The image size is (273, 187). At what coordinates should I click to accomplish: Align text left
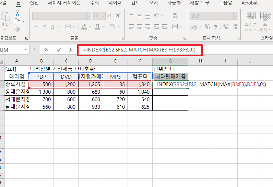[x=131, y=27]
